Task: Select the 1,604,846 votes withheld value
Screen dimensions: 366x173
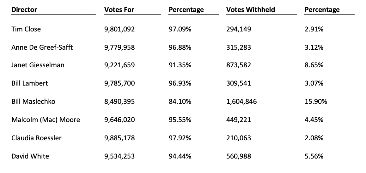Action: (241, 102)
